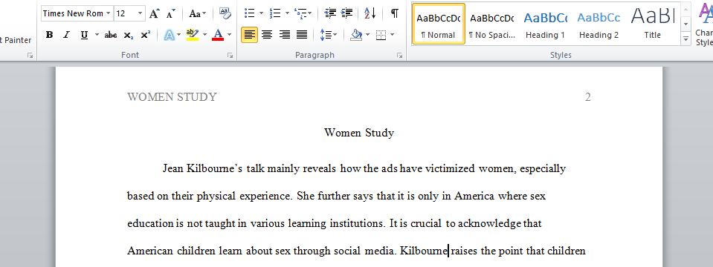Open highlight color dropdown arrow
The height and width of the screenshot is (267, 713).
point(204,35)
